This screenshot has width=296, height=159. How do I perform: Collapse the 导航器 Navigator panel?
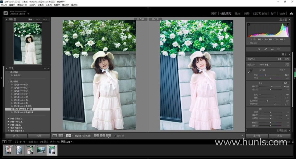click(x=6, y=19)
